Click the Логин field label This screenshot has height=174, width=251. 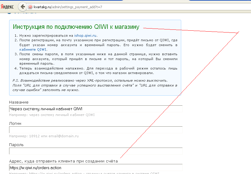pyautogui.click(x=15, y=124)
